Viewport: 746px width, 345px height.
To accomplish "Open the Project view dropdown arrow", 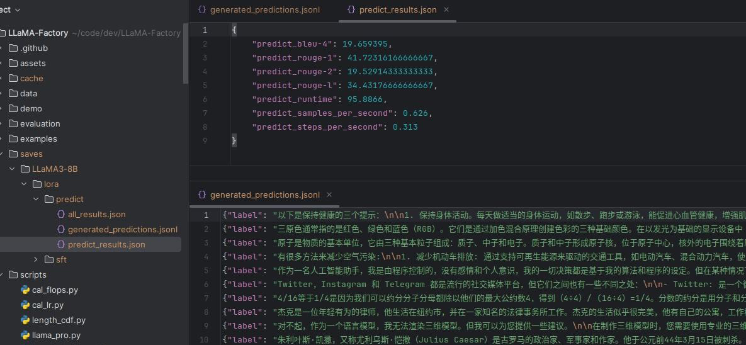I will 18,10.
